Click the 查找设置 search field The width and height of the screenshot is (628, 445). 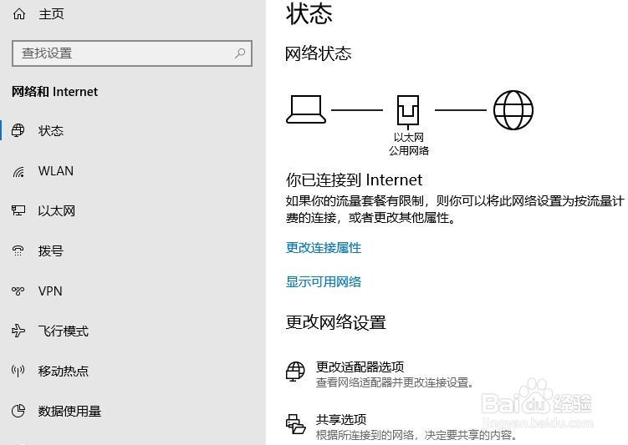point(132,53)
